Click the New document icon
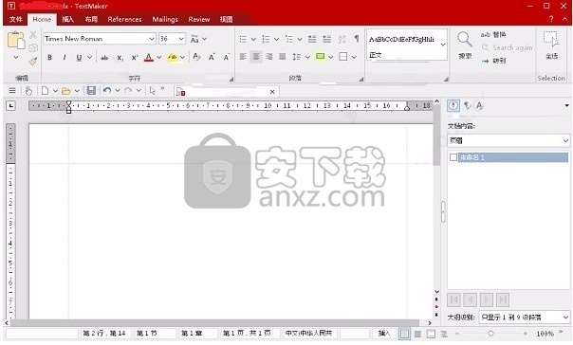 point(45,91)
